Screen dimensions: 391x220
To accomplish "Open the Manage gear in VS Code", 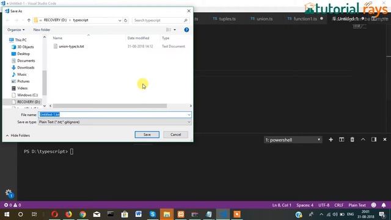I will pos(9,193).
